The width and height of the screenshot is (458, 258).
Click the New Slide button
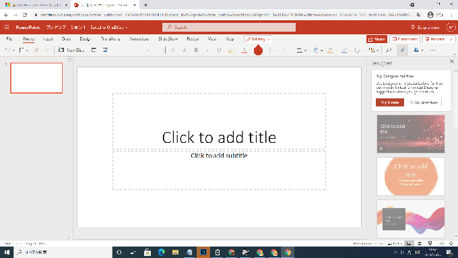coord(71,51)
